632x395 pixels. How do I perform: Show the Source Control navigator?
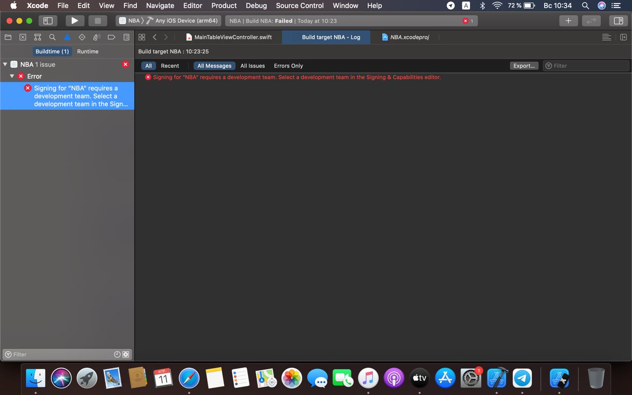point(23,37)
